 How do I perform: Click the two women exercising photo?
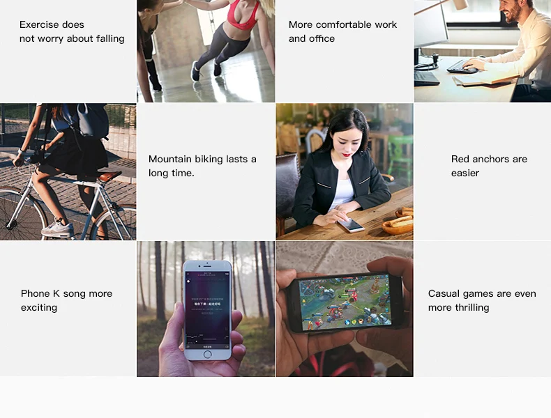coord(206,51)
